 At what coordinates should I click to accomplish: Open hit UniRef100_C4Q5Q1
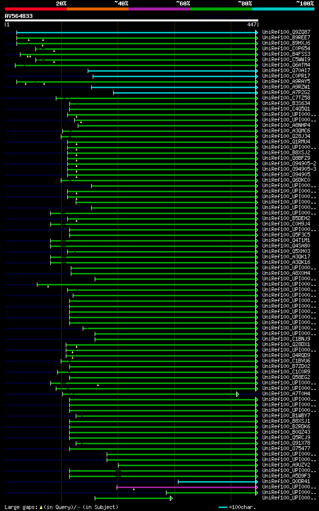(x=286, y=109)
